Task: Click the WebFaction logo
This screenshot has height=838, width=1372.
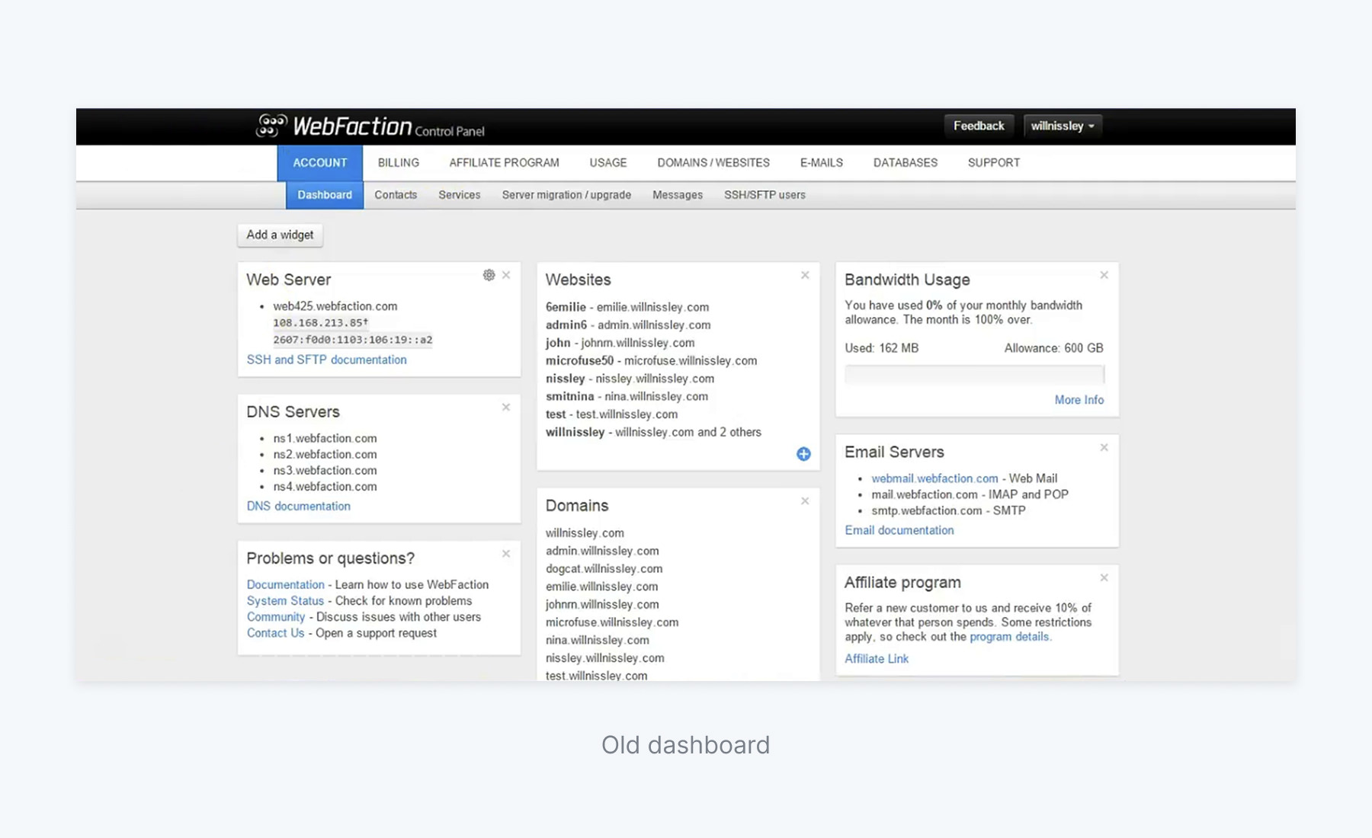Action: coord(370,126)
